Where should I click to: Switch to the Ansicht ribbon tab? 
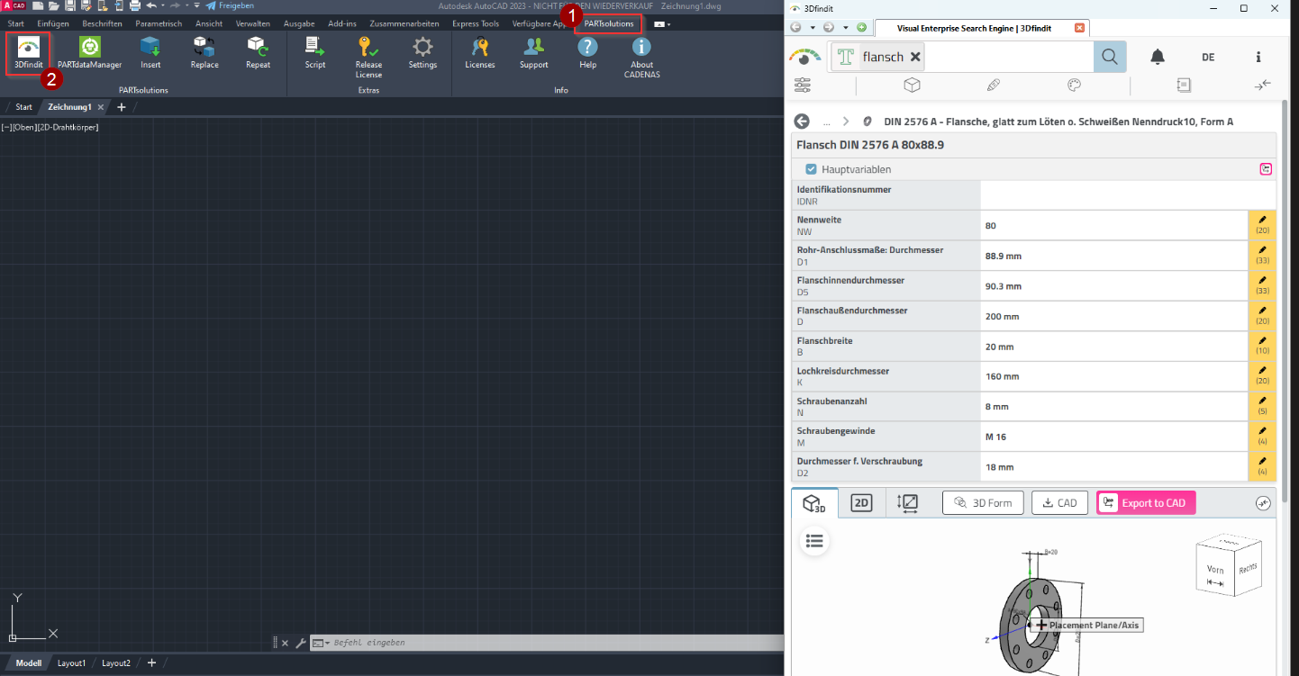(x=209, y=23)
